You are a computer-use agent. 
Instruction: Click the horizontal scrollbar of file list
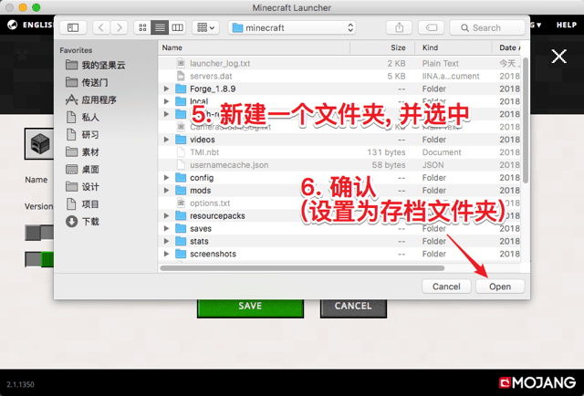tap(302, 268)
